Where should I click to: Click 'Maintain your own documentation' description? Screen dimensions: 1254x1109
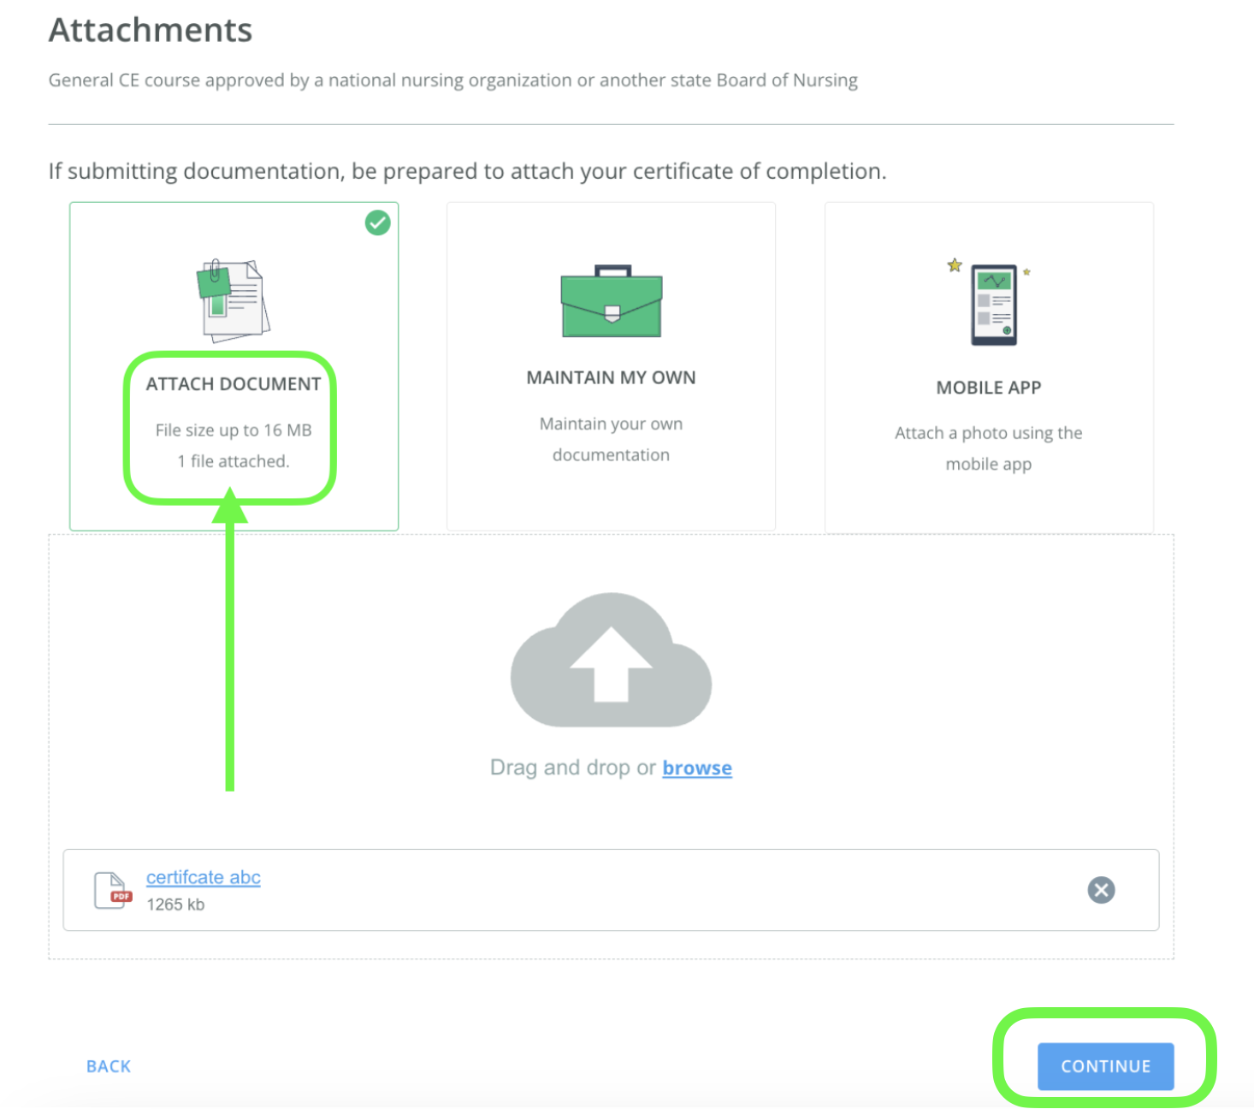(611, 439)
